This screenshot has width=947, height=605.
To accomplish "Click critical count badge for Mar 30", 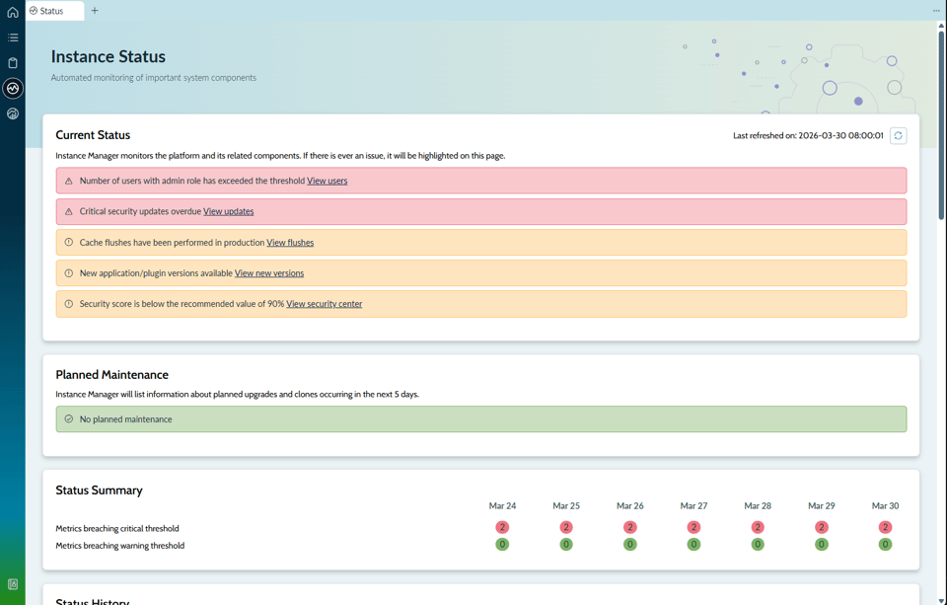I will click(x=885, y=527).
